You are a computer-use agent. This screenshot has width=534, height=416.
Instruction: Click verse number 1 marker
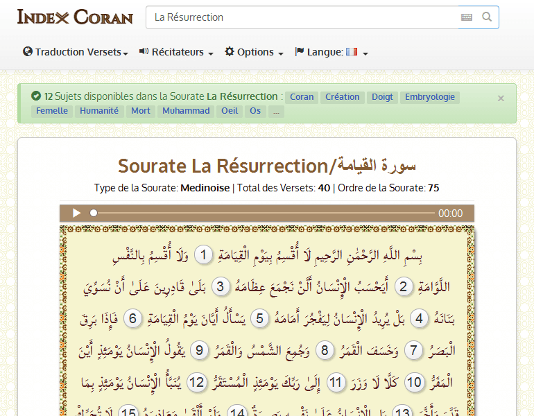click(x=203, y=255)
